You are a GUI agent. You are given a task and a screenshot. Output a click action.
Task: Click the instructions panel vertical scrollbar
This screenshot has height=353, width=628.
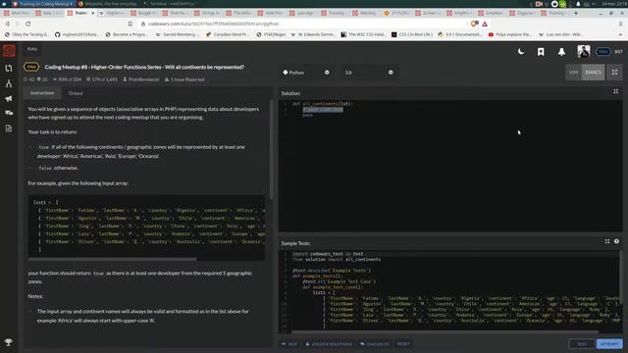click(x=271, y=150)
